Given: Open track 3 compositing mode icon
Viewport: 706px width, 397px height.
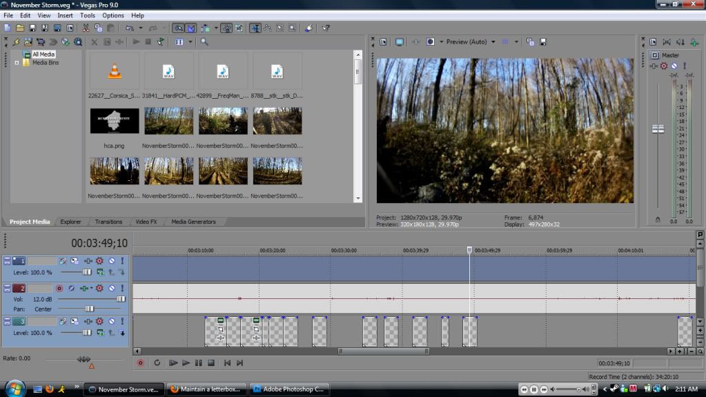Looking at the screenshot, I should 100,333.
